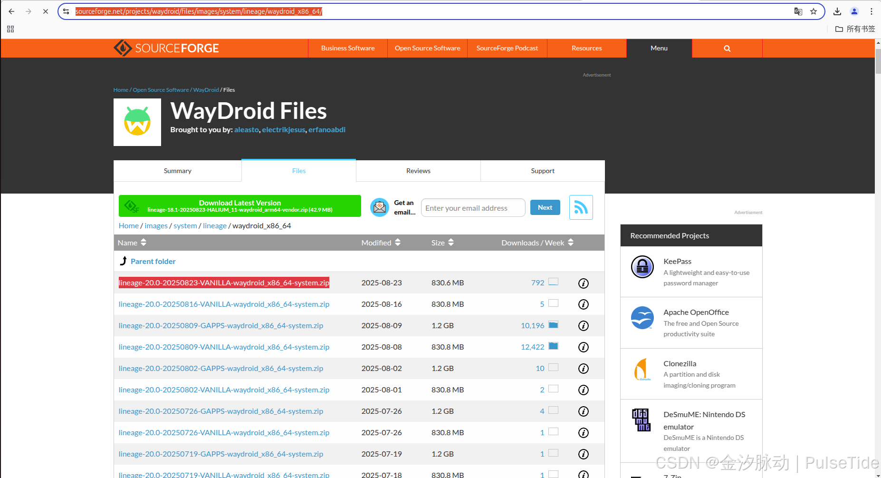Open the electrikjesus author link
Viewport: 881px width, 478px height.
pos(284,130)
